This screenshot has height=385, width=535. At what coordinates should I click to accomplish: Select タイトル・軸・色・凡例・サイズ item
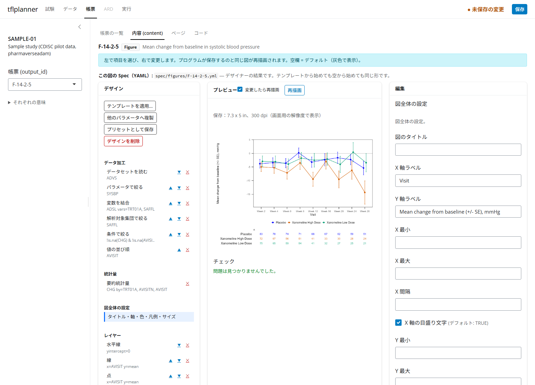point(149,317)
